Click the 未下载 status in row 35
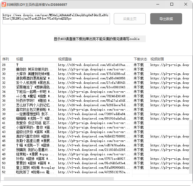 [x=138, y=96]
